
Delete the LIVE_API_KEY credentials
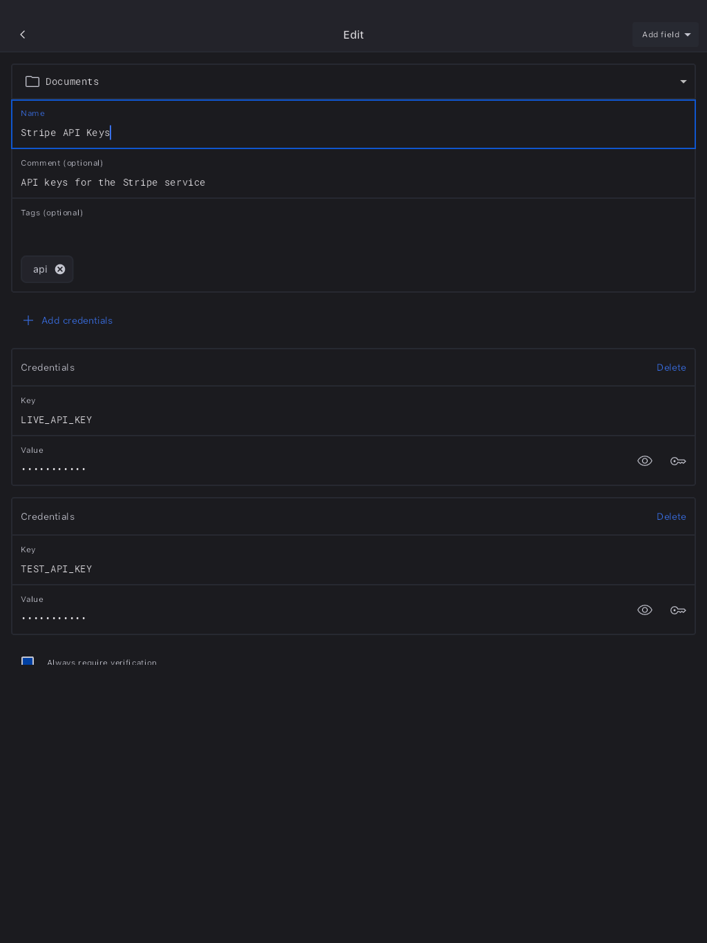click(x=671, y=367)
